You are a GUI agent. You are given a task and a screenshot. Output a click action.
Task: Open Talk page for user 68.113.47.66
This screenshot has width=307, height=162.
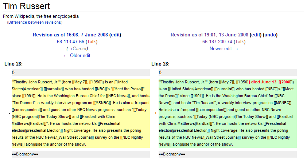pos(92,42)
